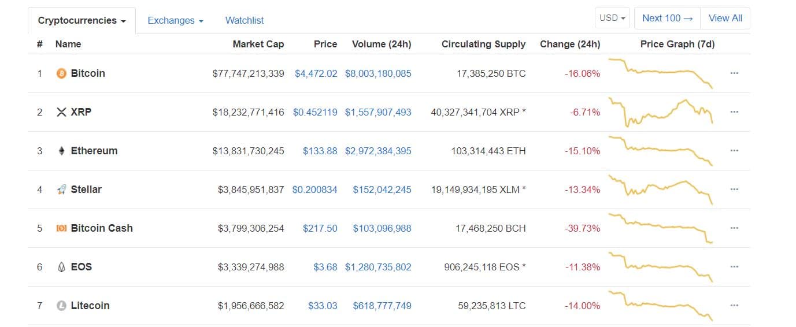The width and height of the screenshot is (796, 327).
Task: Open the three-dot options for Litecoin row
Action: pos(734,306)
